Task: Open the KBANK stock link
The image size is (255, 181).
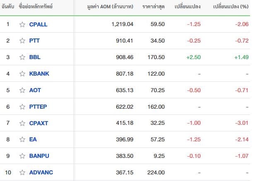Action: 39,74
